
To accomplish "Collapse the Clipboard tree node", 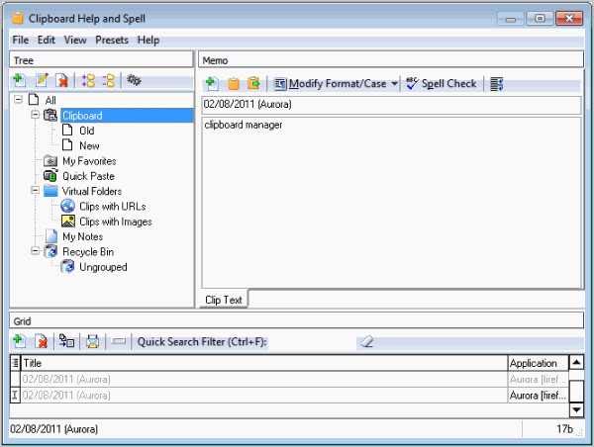I will pyautogui.click(x=35, y=116).
